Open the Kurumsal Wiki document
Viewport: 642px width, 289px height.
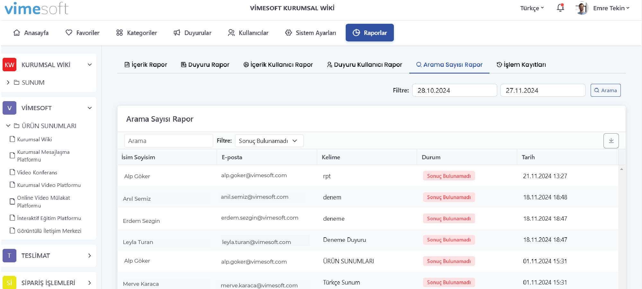point(31,139)
